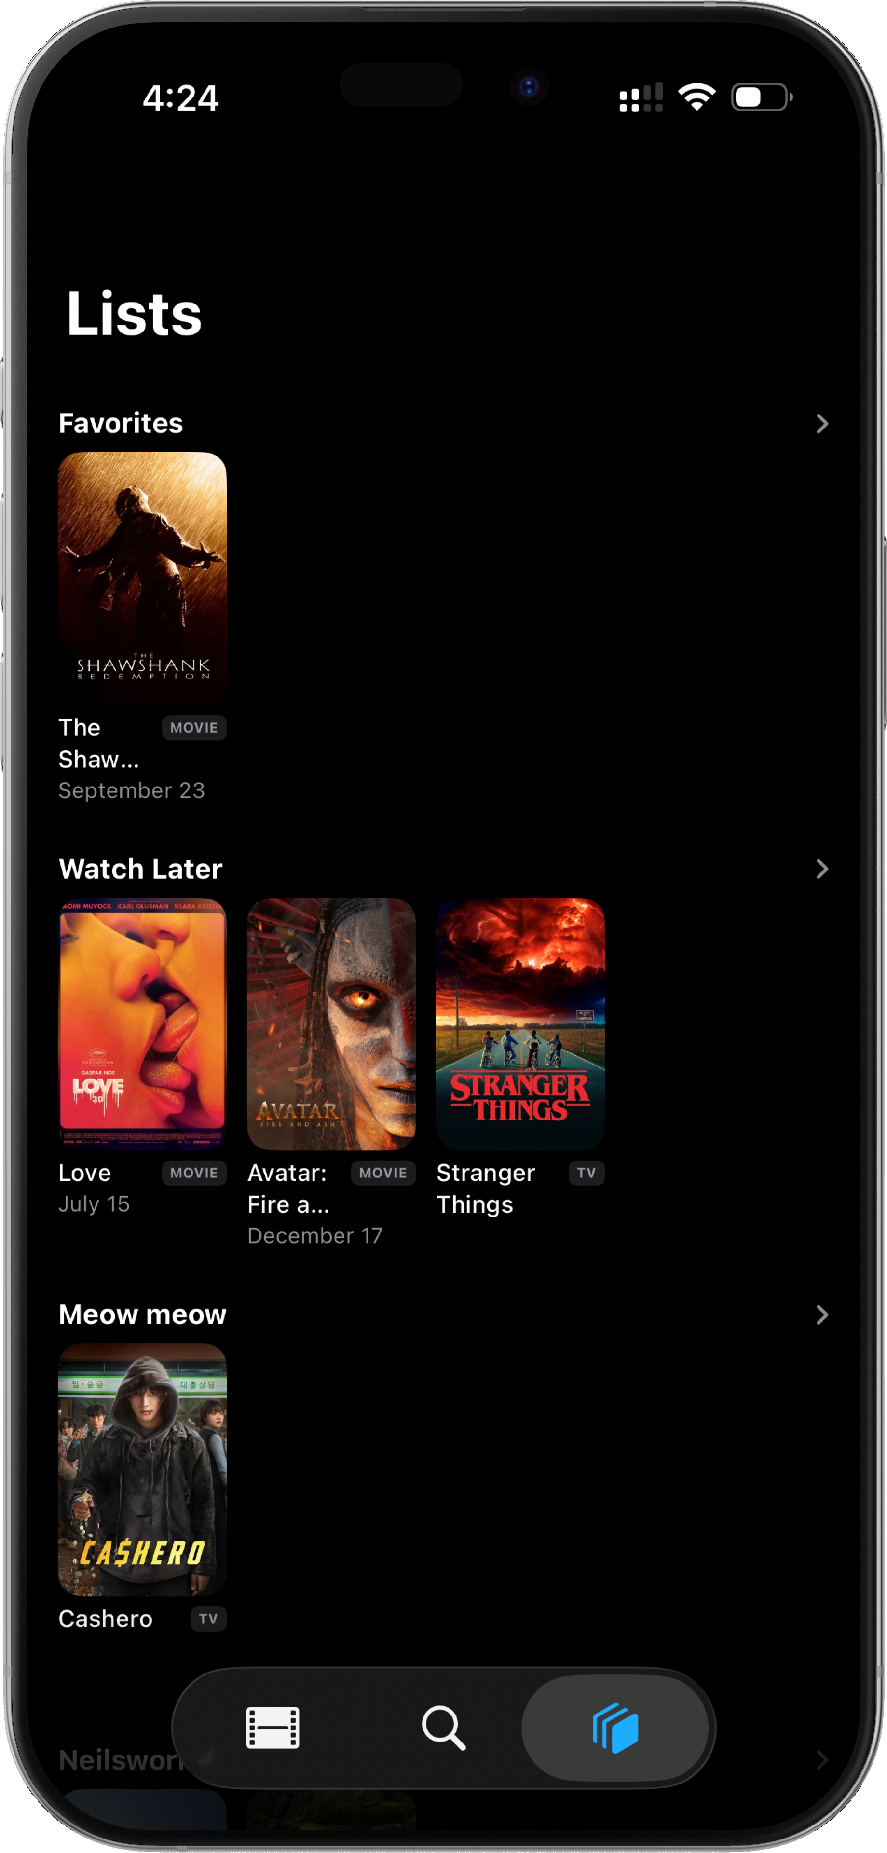Expand Watch Later list chevron

(821, 869)
